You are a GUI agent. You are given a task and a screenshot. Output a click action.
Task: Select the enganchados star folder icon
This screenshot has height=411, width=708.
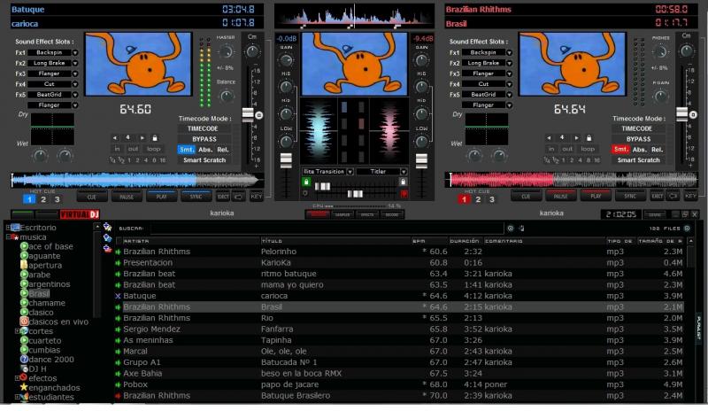25,387
